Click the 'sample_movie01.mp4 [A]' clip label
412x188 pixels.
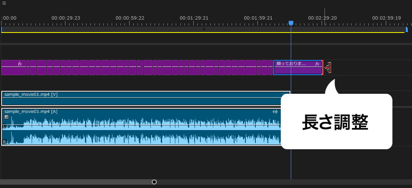click(31, 111)
